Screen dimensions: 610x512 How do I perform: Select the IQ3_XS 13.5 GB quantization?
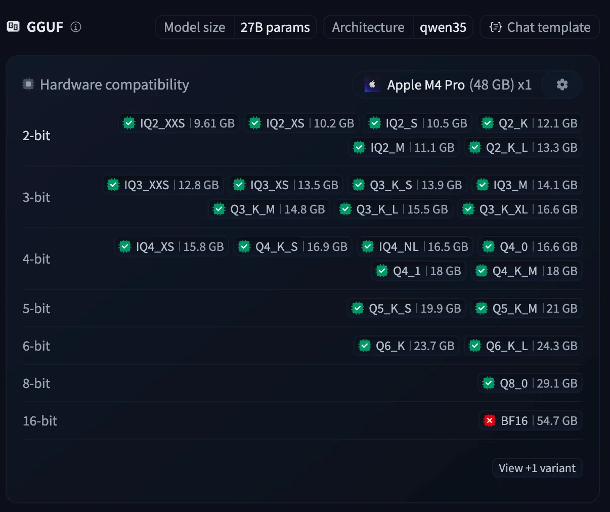click(286, 185)
